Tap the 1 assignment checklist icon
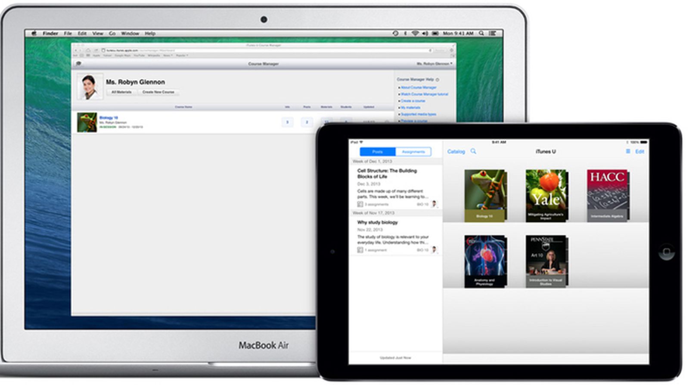The image size is (689, 387). pos(360,250)
